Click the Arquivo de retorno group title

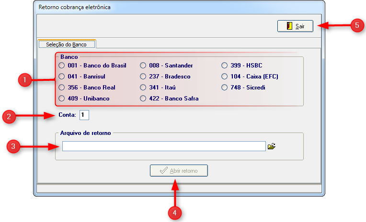pos(85,133)
